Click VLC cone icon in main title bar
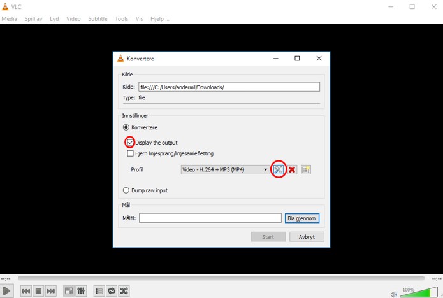 (x=5, y=7)
